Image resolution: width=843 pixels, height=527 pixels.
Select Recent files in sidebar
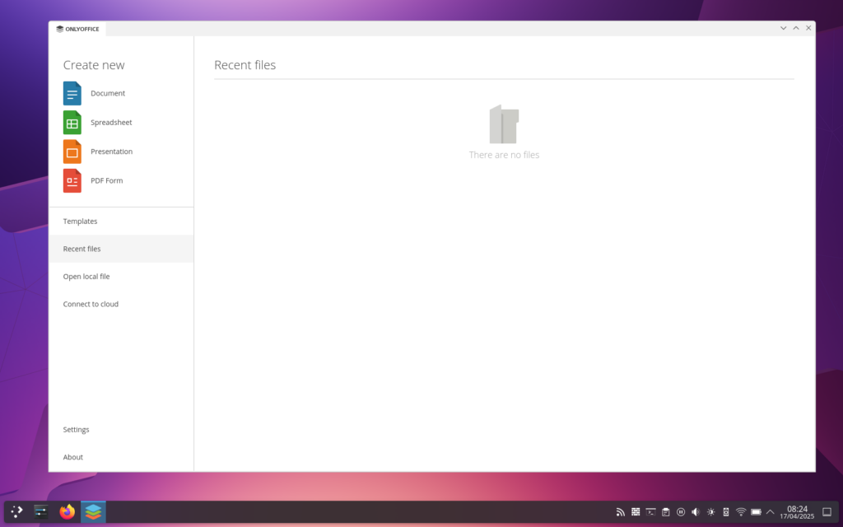click(x=121, y=249)
